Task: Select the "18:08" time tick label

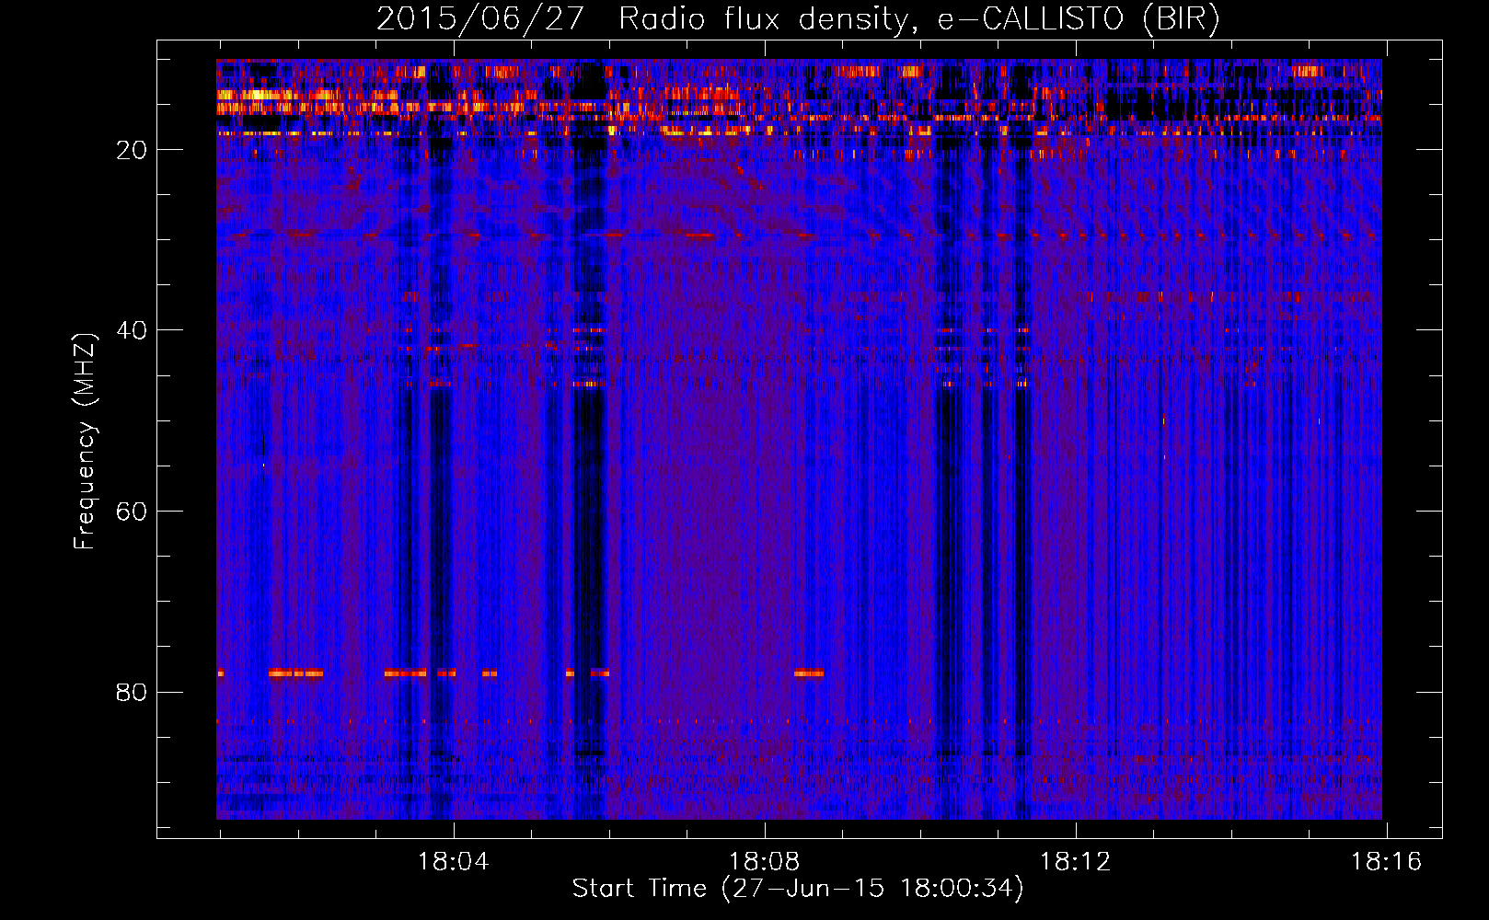Action: 765,862
